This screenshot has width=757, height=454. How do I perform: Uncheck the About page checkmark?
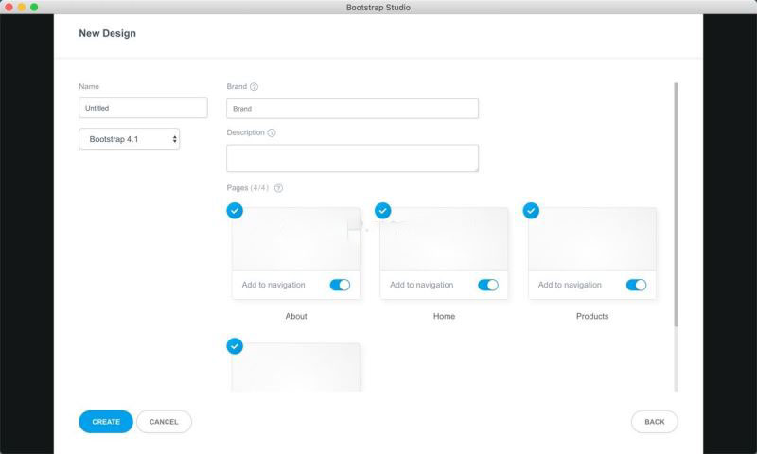pyautogui.click(x=235, y=211)
